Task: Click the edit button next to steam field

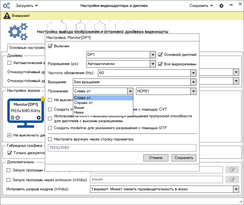Action: point(232,179)
